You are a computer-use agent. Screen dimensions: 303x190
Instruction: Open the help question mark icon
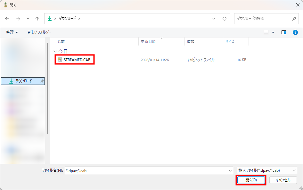tap(295, 32)
